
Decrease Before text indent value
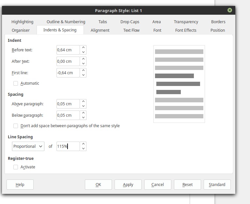(83, 52)
